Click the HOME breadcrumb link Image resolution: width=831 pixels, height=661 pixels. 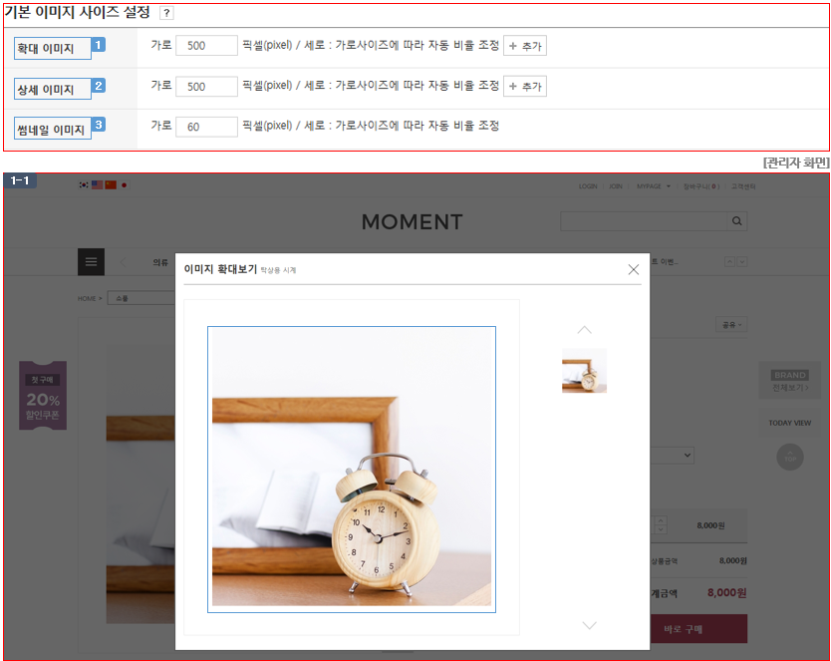point(87,298)
